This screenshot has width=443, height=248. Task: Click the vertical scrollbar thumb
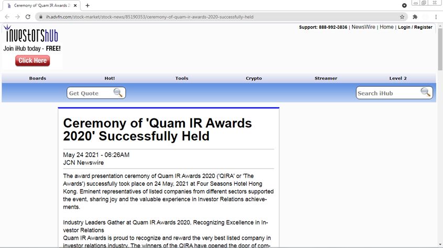[x=440, y=49]
